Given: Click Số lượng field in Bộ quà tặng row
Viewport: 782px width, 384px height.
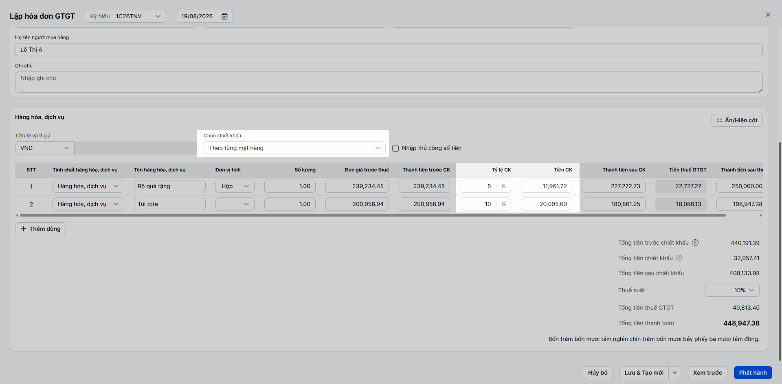Looking at the screenshot, I should tap(290, 186).
